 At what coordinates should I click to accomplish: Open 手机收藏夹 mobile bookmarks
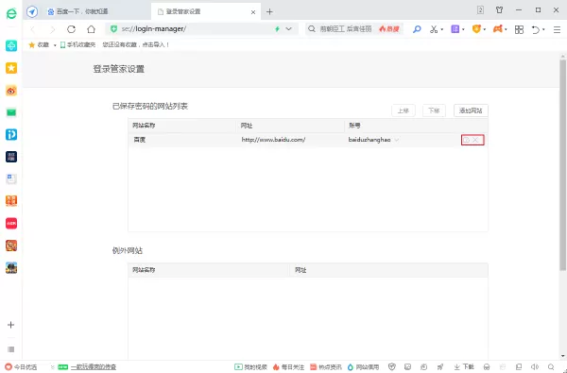pyautogui.click(x=77, y=44)
